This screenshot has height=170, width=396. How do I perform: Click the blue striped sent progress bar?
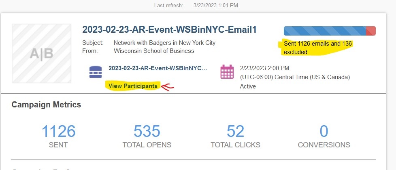[324, 31]
